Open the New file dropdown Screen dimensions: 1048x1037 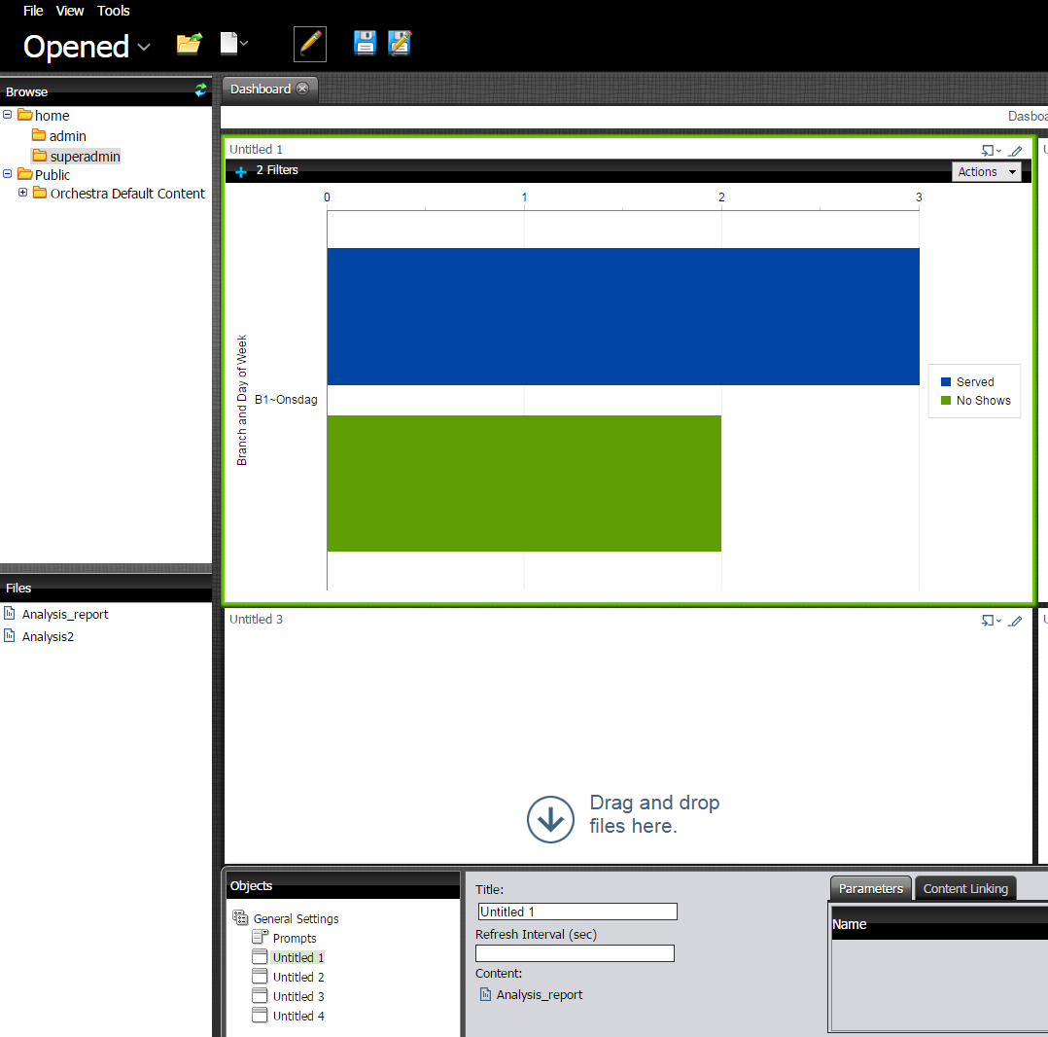coord(234,44)
